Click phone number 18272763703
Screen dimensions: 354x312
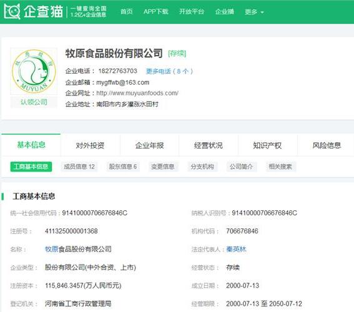pyautogui.click(x=117, y=71)
